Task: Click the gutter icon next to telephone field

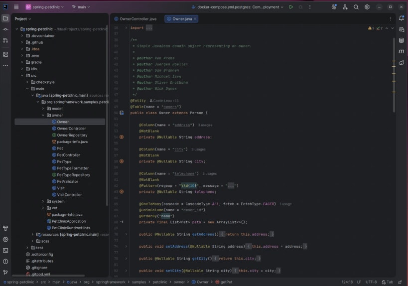Action: (x=122, y=191)
